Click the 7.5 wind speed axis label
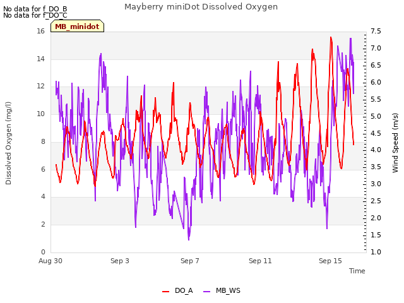The height and width of the screenshot is (303, 404). (x=376, y=32)
